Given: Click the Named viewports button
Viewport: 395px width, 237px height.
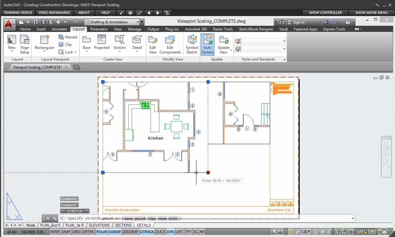Looking at the screenshot, I should 68,37.
